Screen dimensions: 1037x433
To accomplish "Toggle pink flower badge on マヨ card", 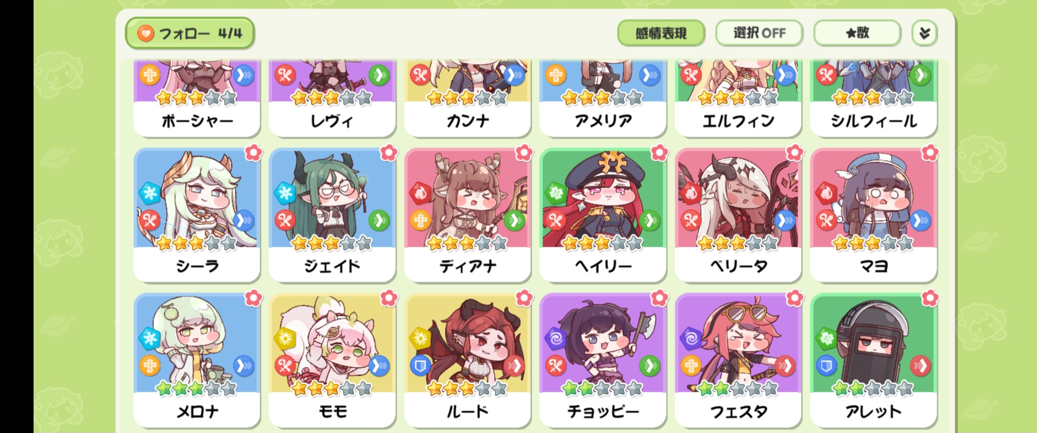I will pyautogui.click(x=930, y=153).
